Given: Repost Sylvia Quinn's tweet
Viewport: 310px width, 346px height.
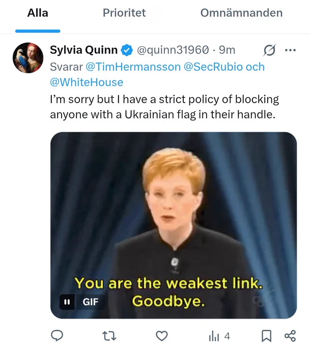Looking at the screenshot, I should tap(109, 336).
